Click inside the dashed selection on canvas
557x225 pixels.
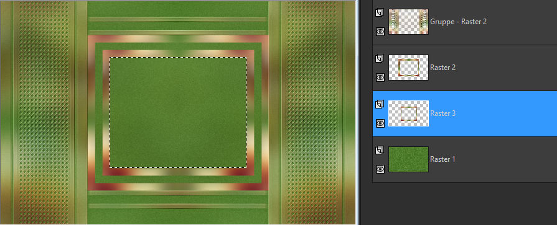[x=178, y=113]
